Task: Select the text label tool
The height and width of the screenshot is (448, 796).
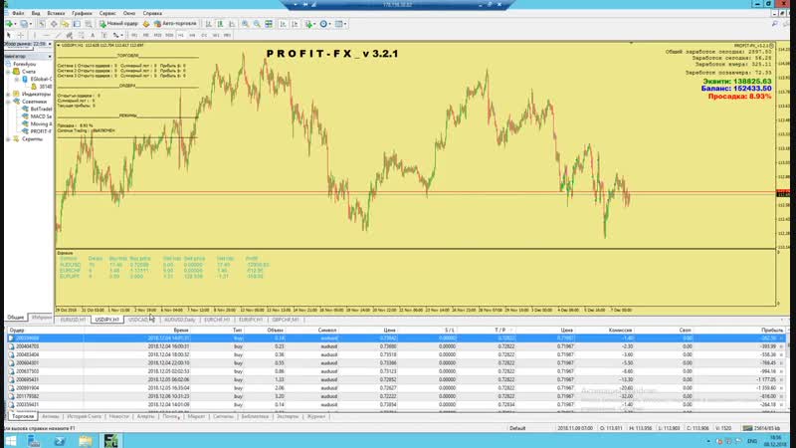Action: [104, 35]
